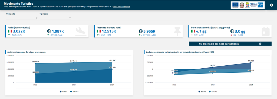
Task: Click the blue Puglia Promozione logo
Action: (260, 5)
